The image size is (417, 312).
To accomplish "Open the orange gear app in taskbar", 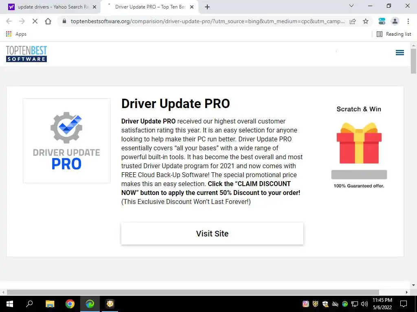I will click(x=110, y=304).
